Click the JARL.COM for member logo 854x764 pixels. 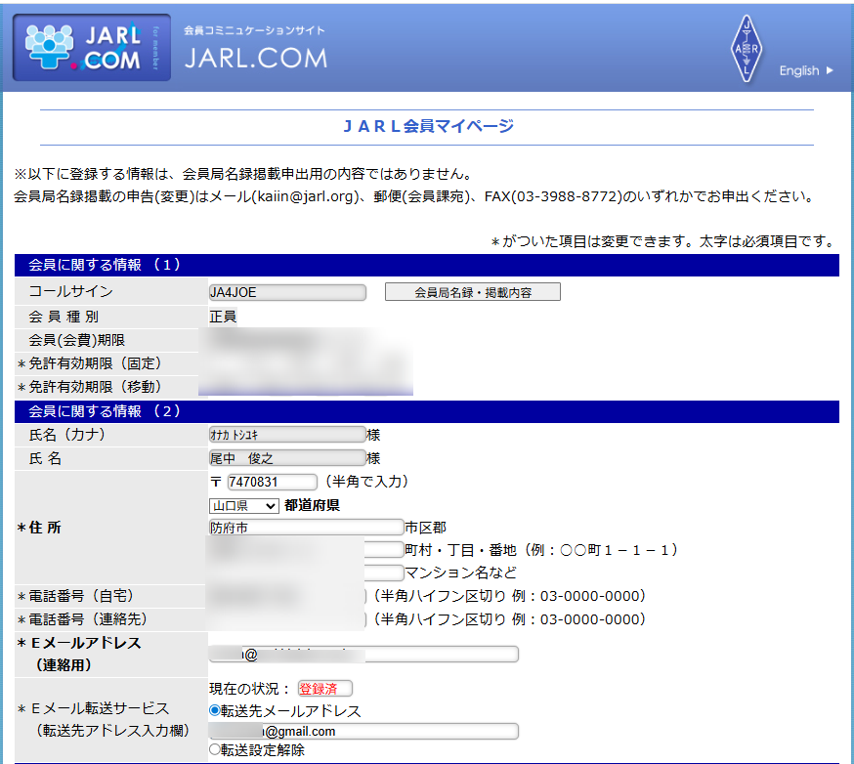(92, 48)
